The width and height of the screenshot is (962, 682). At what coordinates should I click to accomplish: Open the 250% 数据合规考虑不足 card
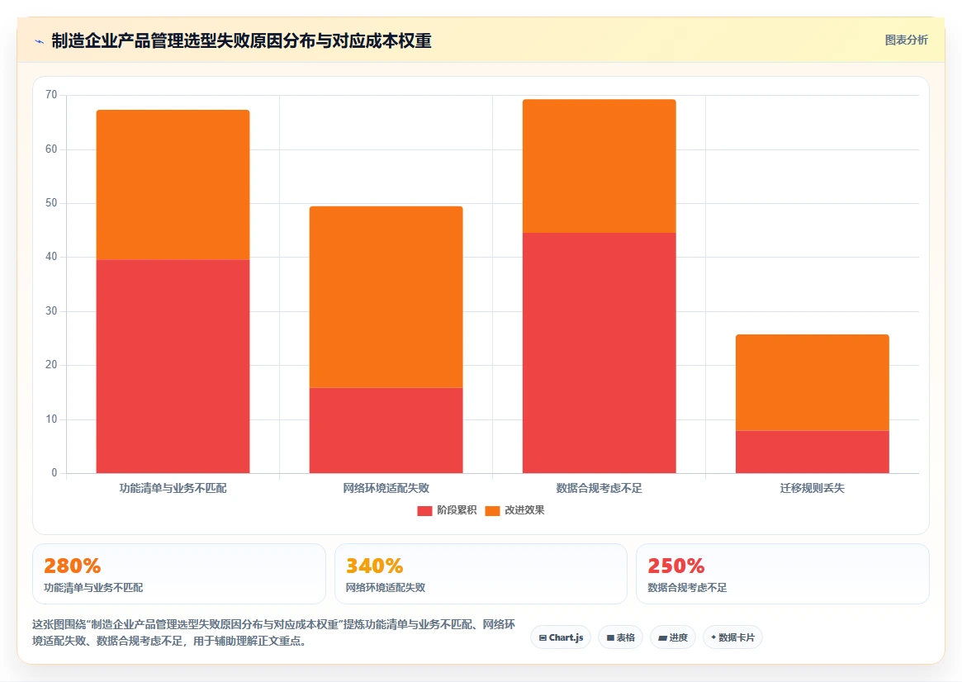[783, 574]
